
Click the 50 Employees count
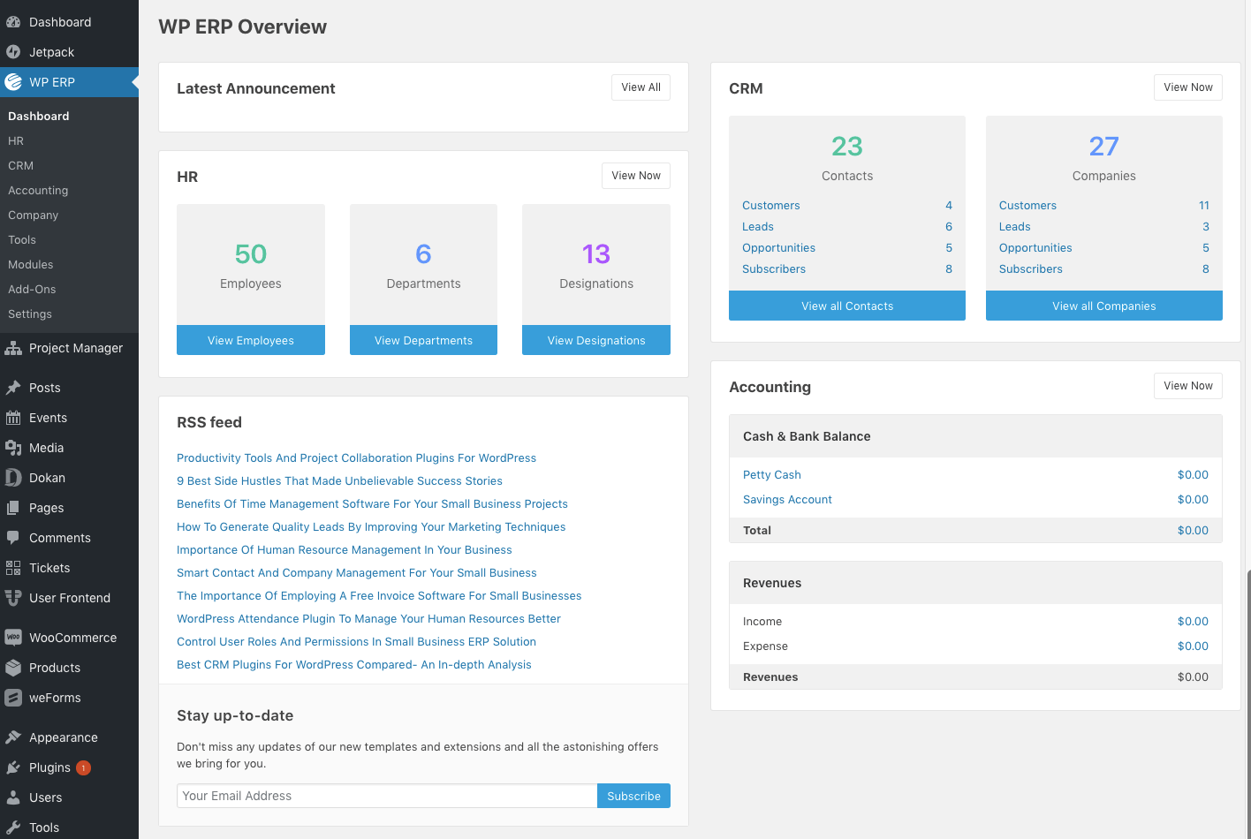point(251,254)
